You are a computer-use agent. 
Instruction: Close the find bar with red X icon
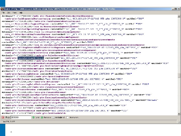point(3,117)
